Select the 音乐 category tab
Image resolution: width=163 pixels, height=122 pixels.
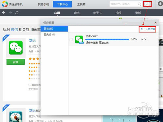click(77, 13)
